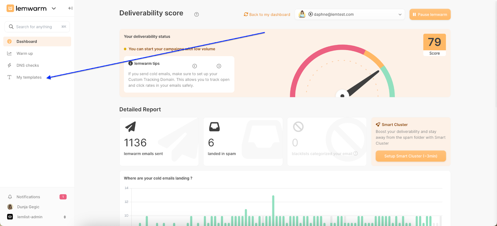Click the DNS checks lightning icon
The height and width of the screenshot is (226, 497).
coord(10,65)
